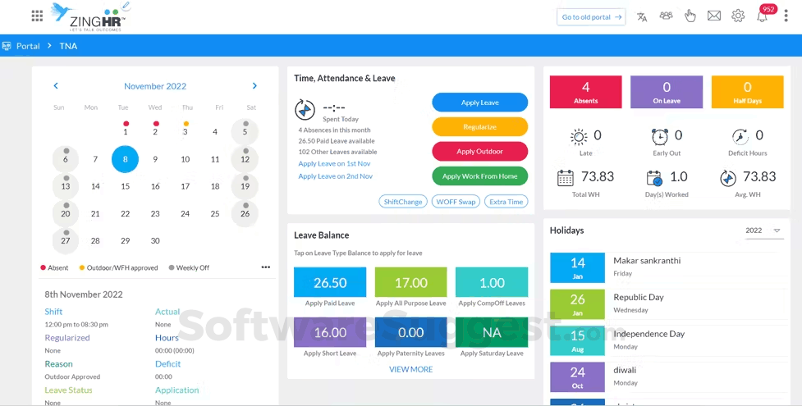Click the blue Apply Leave button
This screenshot has width=802, height=406.
pyautogui.click(x=479, y=103)
